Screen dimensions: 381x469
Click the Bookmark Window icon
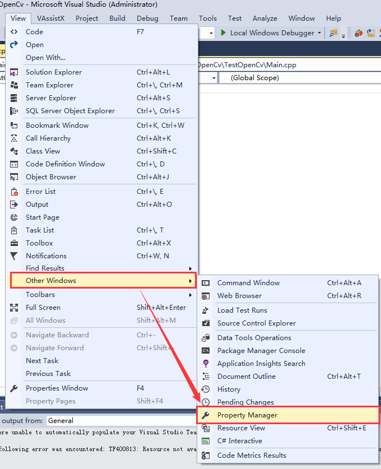click(14, 126)
